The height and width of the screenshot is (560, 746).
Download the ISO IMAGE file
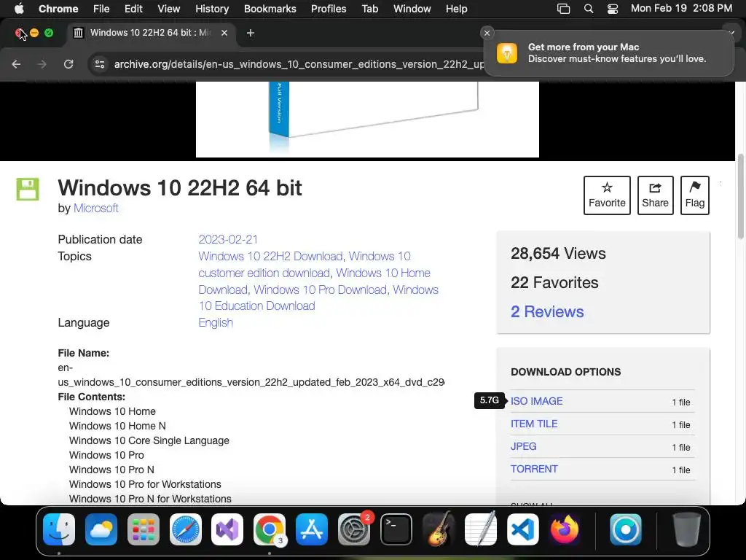pos(536,401)
